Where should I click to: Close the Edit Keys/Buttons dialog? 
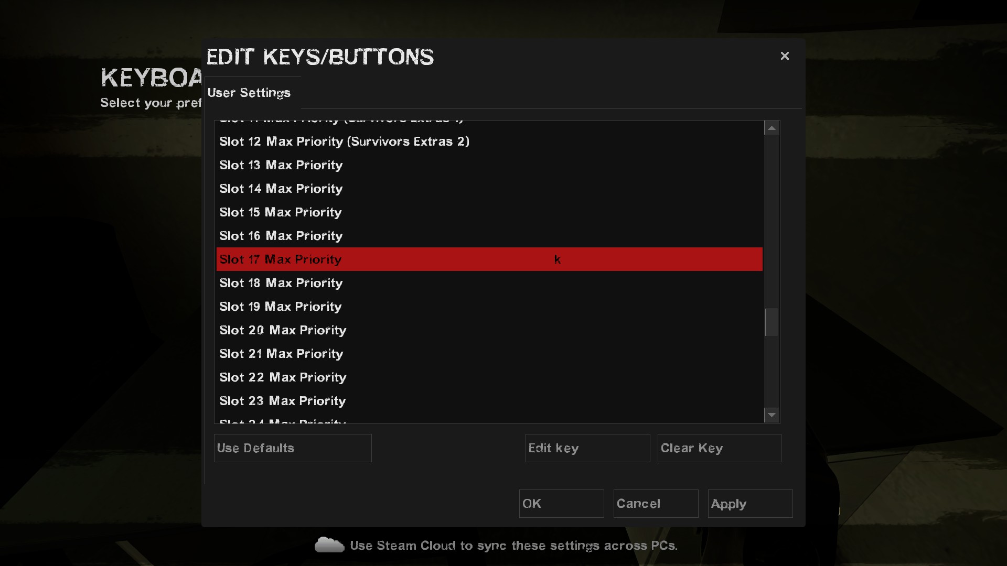(x=785, y=56)
